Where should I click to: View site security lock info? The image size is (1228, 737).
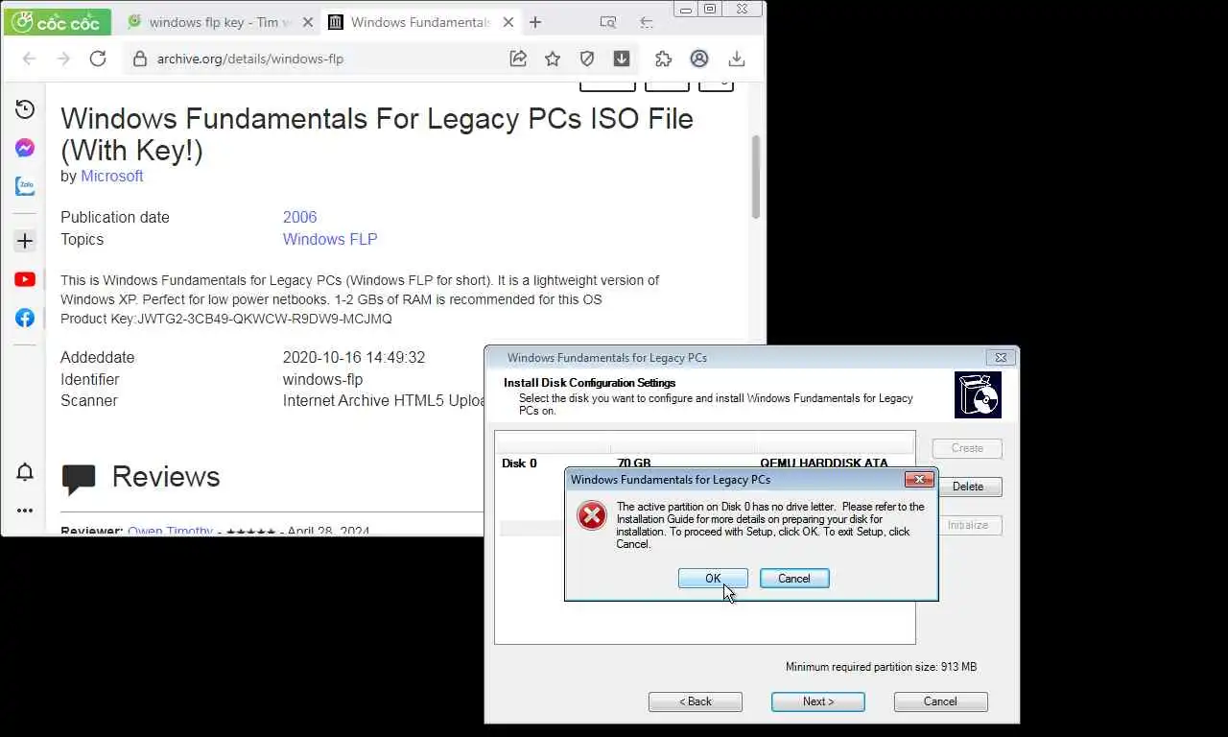[x=140, y=59]
